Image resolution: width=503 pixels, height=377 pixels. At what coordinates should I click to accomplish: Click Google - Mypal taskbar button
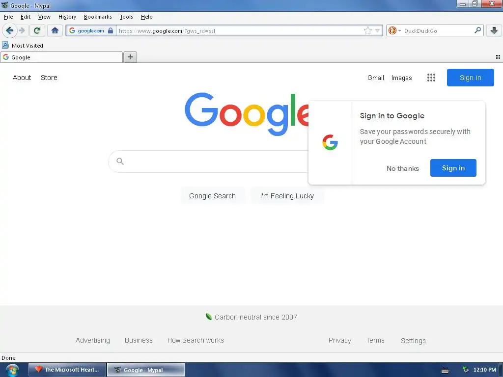[x=145, y=370]
